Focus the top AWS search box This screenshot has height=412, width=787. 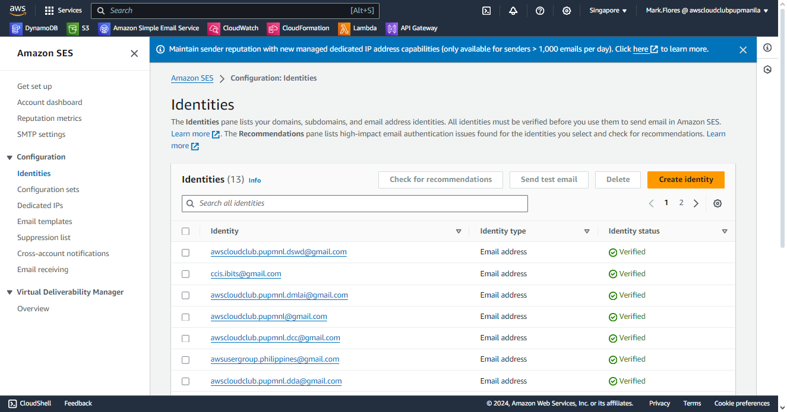(x=235, y=11)
